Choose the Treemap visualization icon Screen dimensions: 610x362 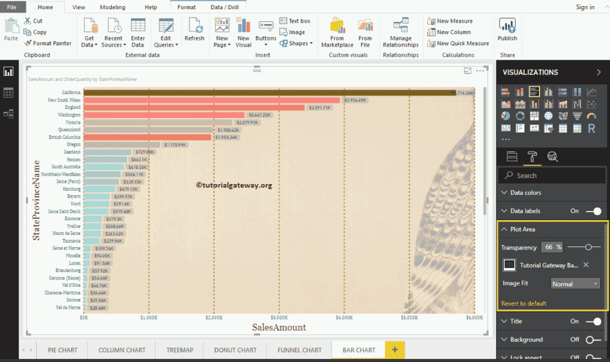[534, 116]
